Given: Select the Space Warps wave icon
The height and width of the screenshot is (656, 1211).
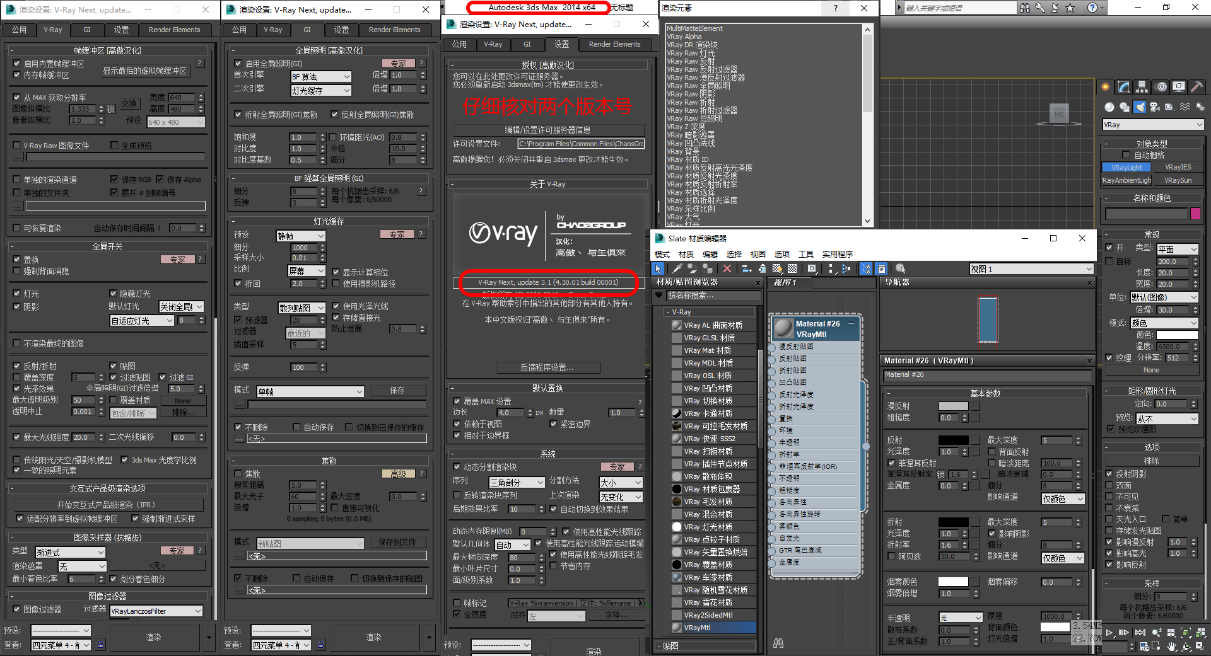Looking at the screenshot, I should click(x=1185, y=107).
